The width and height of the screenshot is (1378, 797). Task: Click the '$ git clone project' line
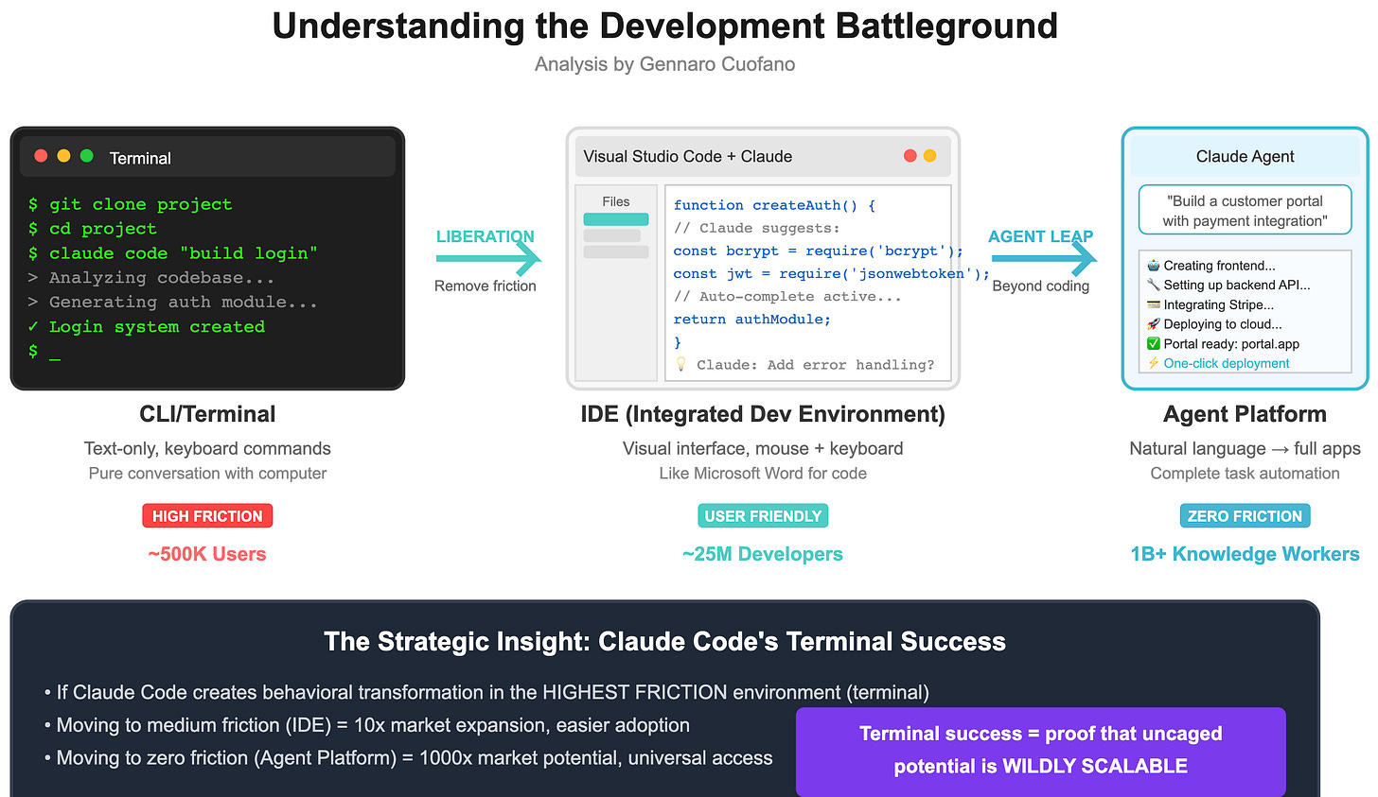point(130,204)
